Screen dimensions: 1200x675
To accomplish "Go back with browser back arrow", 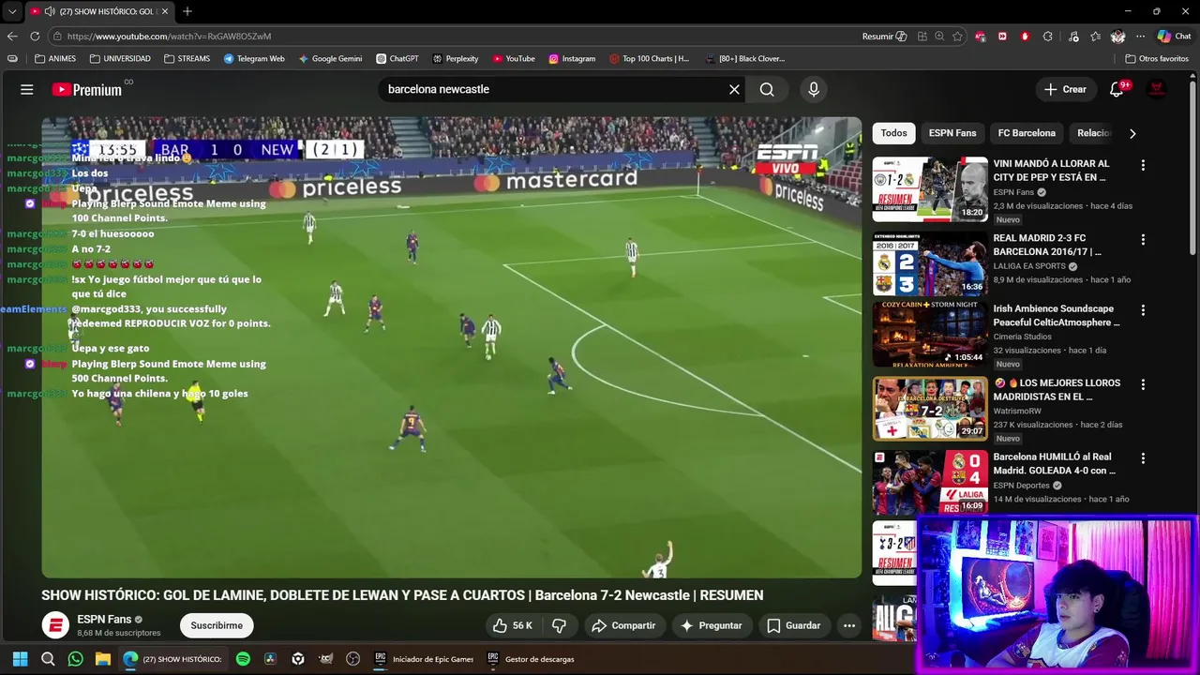I will (12, 37).
